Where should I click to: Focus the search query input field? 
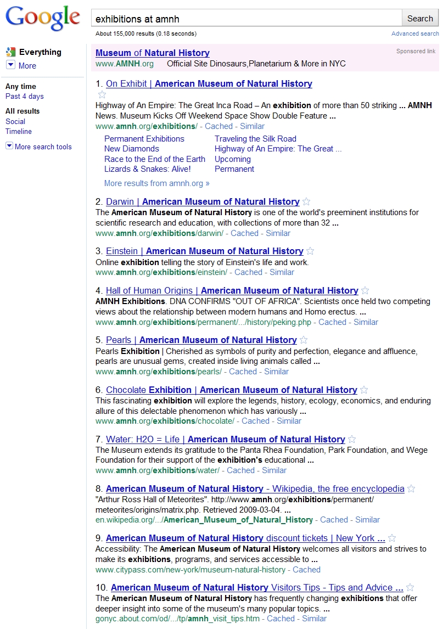(247, 19)
